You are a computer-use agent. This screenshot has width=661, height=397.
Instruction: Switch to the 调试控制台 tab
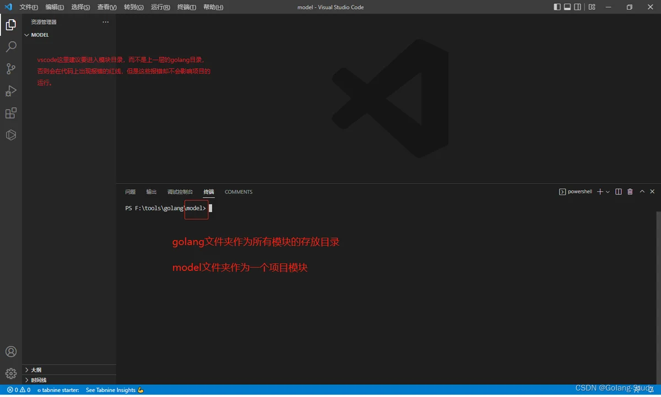pyautogui.click(x=180, y=192)
